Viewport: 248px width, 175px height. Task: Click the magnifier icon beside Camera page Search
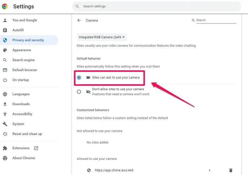coord(193,20)
